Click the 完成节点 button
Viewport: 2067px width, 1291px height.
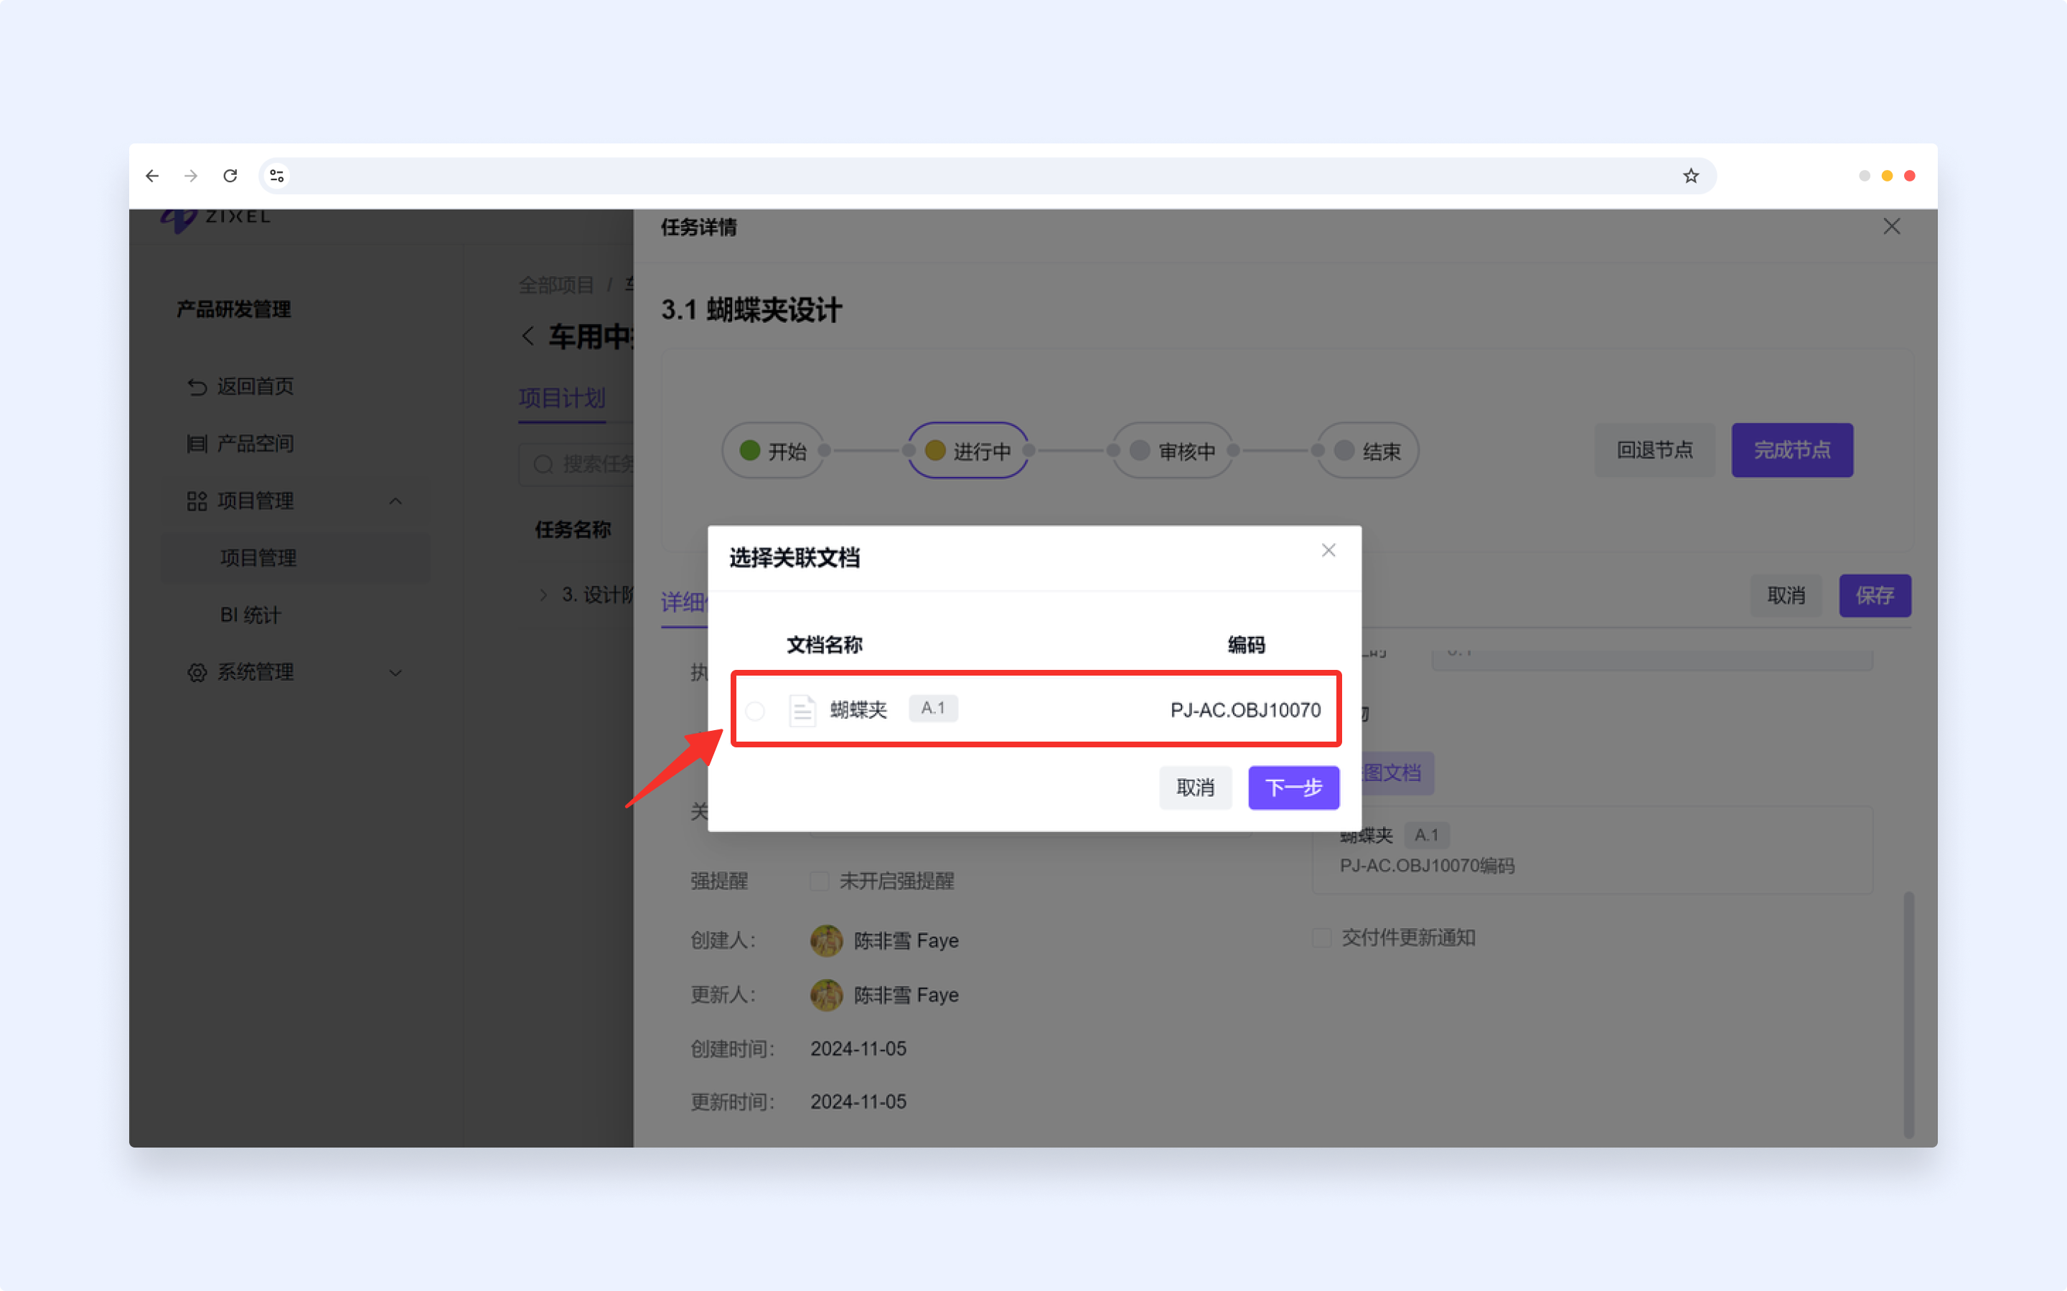click(x=1792, y=450)
